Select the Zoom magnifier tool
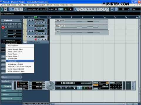The width and height of the screenshot is (141, 105). (x=90, y=9)
